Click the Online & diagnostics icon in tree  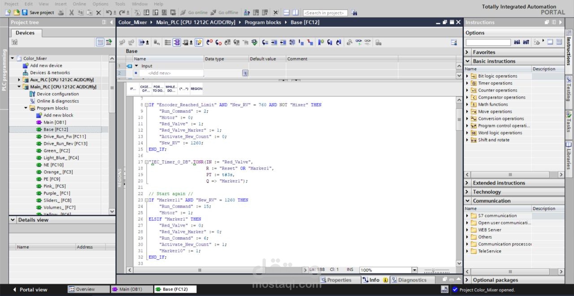click(x=32, y=101)
